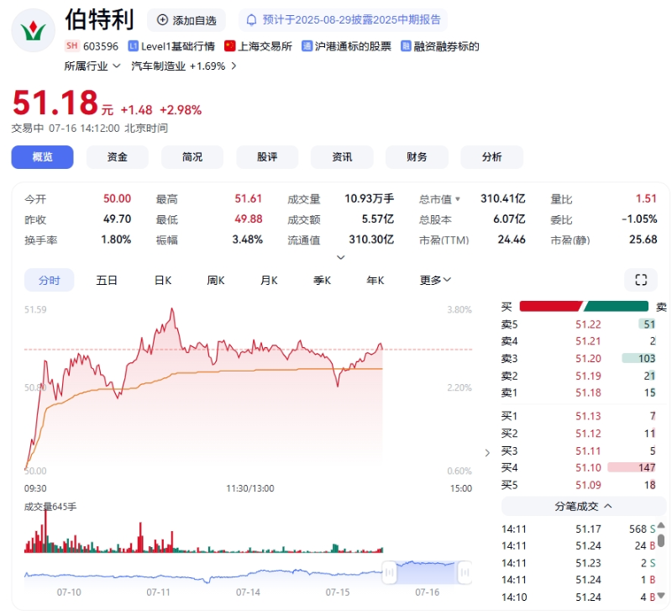Click the 伯特利 company logo icon
Image resolution: width=672 pixels, height=616 pixels.
[34, 30]
